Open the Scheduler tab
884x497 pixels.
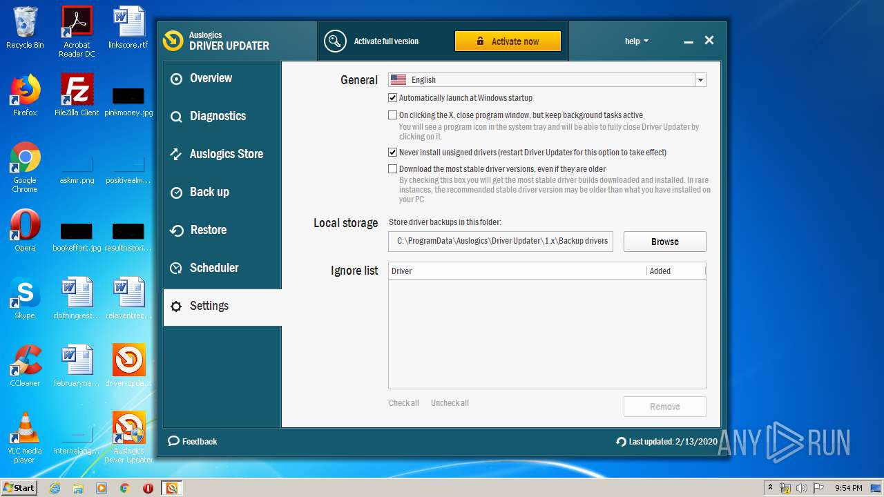[222, 269]
